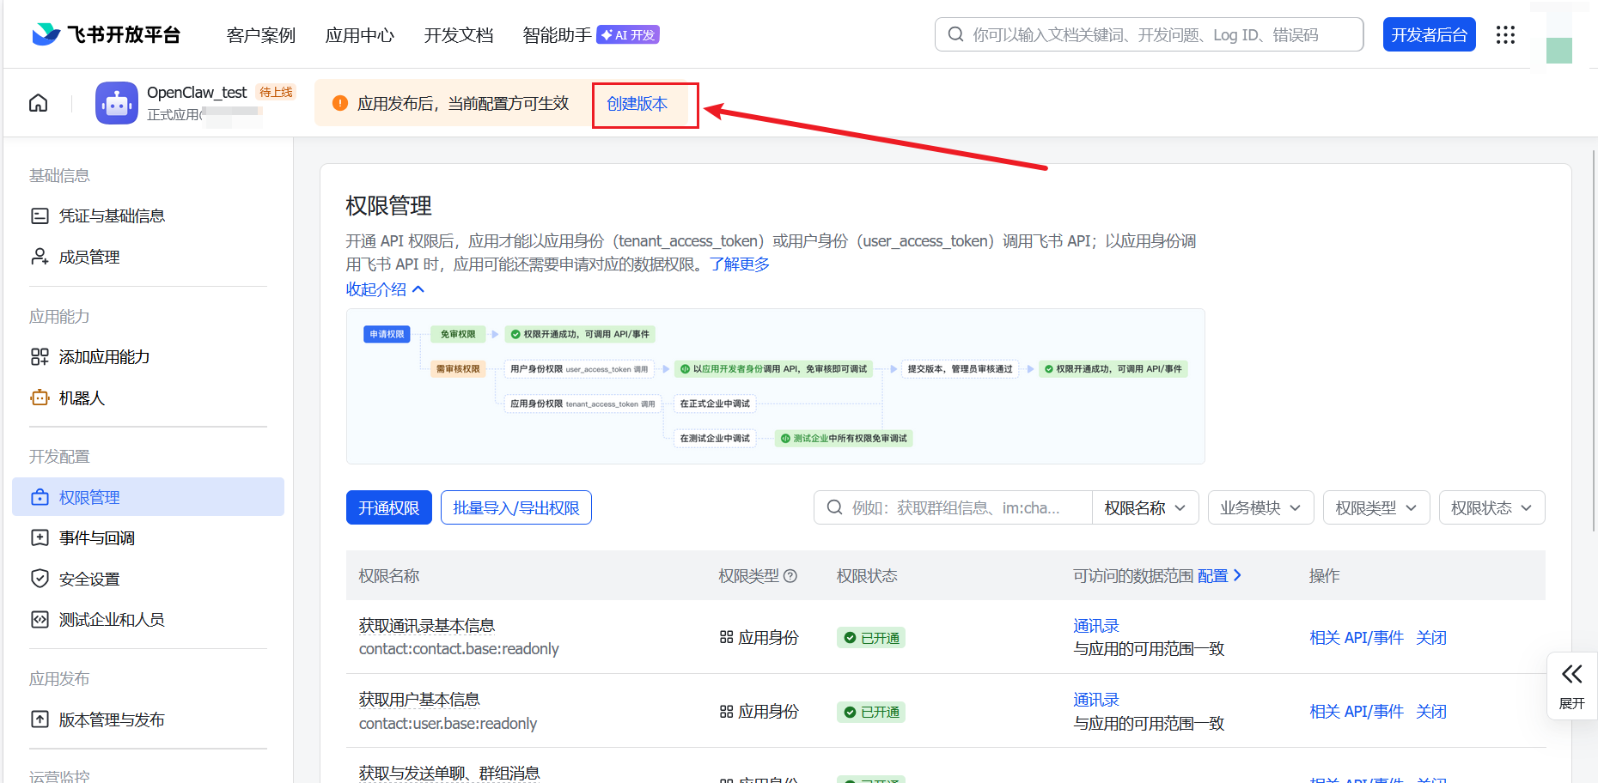Click the home icon next to the app name
The height and width of the screenshot is (783, 1598).
click(x=38, y=102)
